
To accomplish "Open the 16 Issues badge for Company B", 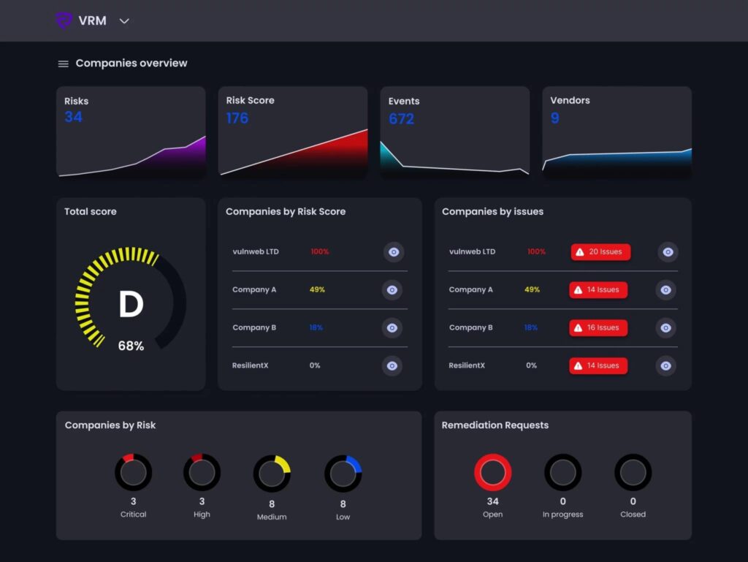I will coord(598,328).
